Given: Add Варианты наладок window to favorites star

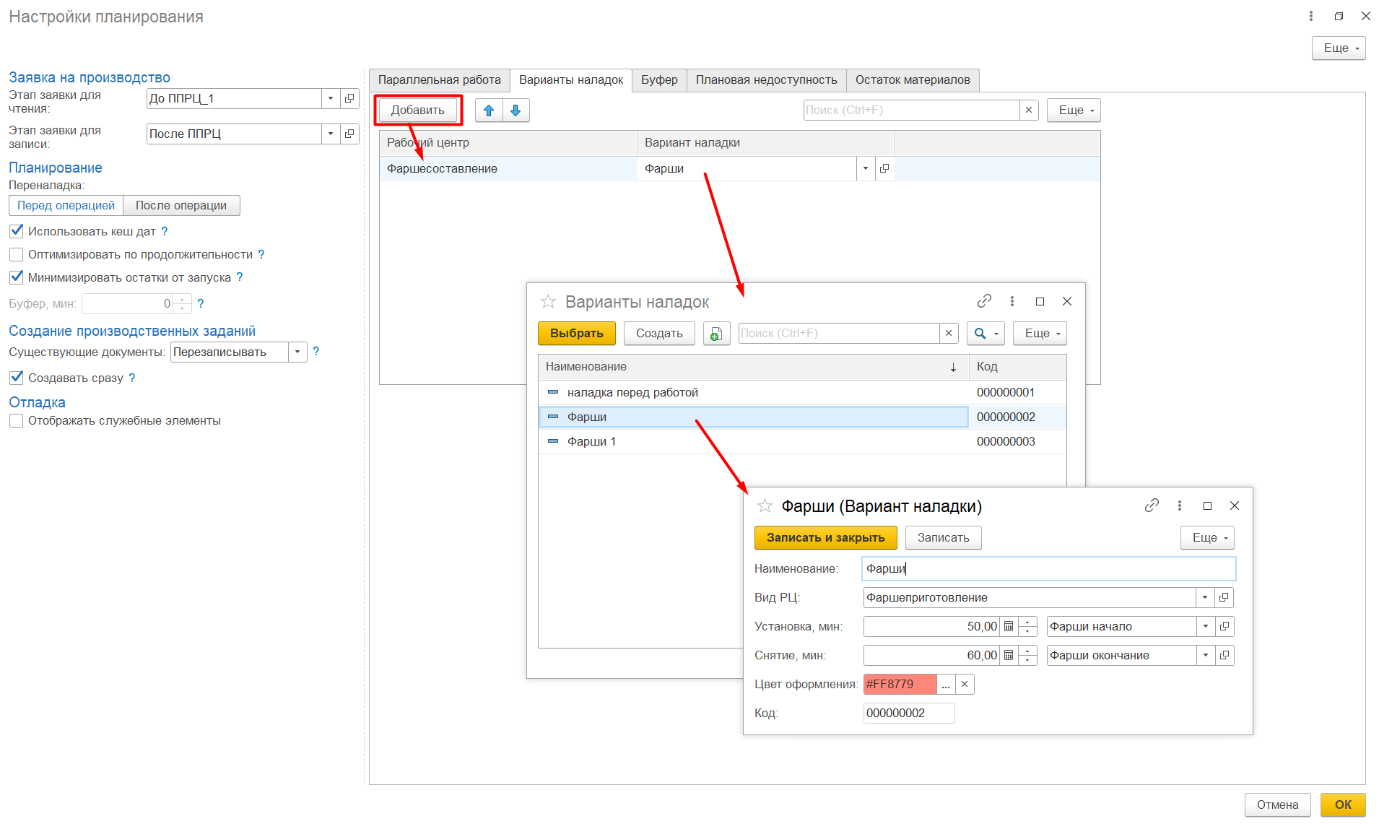Looking at the screenshot, I should [549, 302].
